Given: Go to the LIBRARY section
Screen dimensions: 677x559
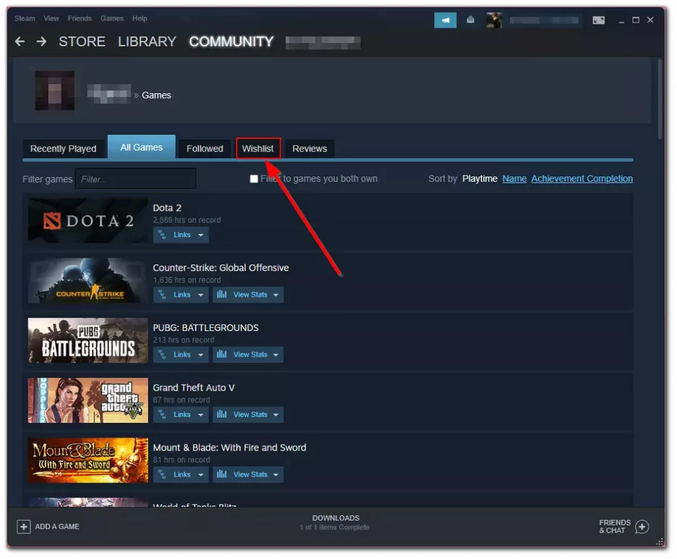Looking at the screenshot, I should 147,42.
